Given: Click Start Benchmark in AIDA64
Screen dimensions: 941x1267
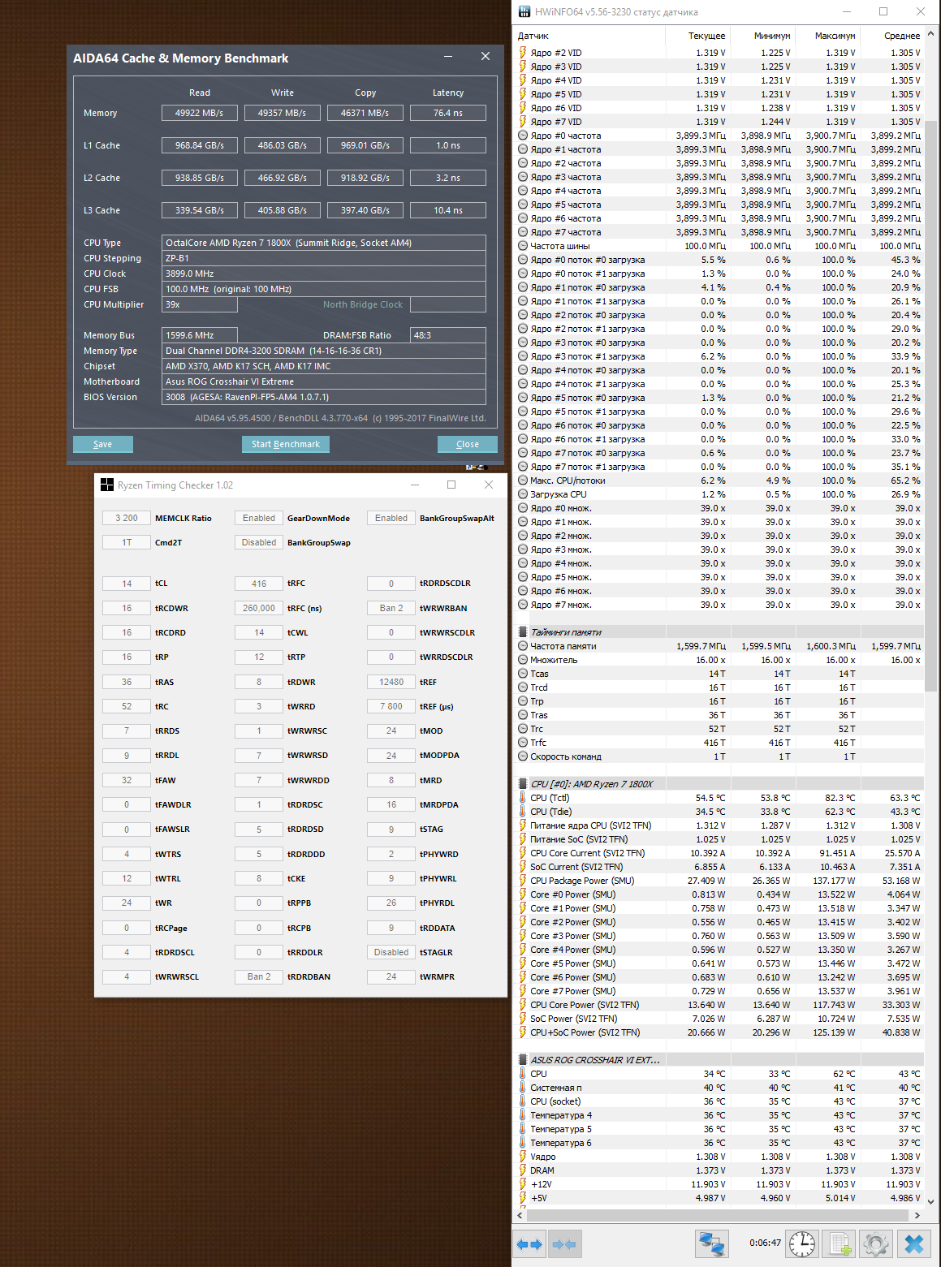Looking at the screenshot, I should tap(286, 444).
